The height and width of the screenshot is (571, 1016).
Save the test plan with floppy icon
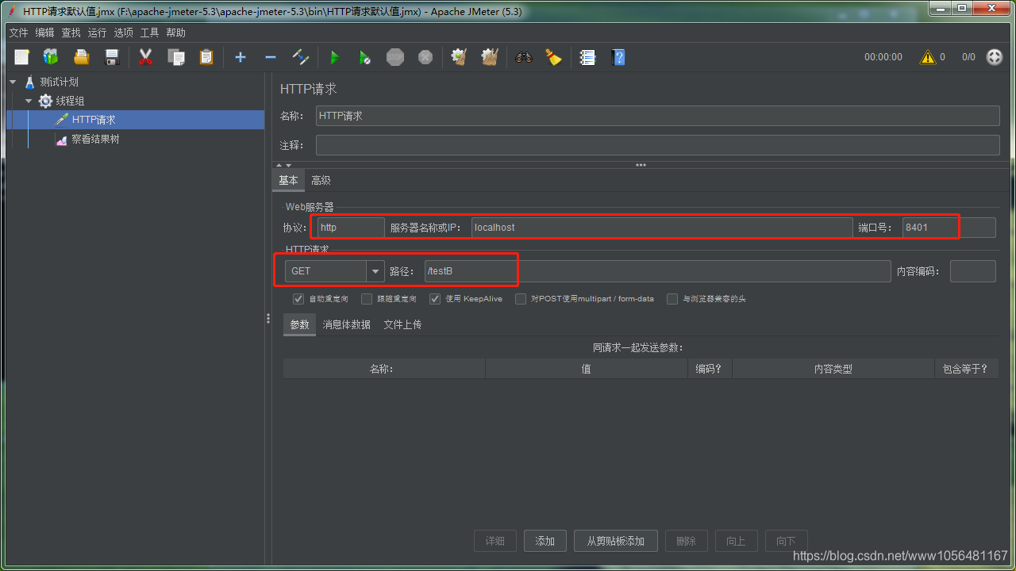coord(112,57)
